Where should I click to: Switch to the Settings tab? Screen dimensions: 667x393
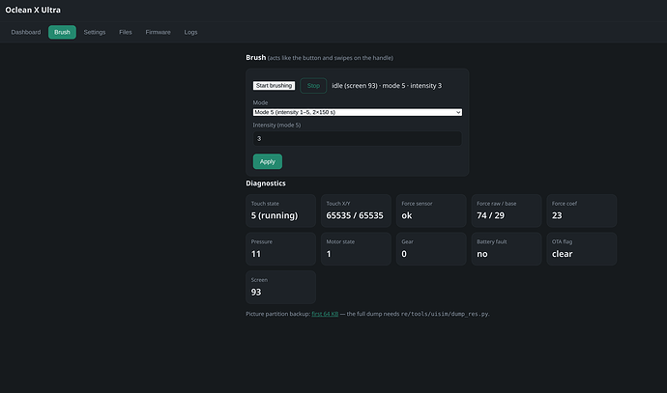[95, 32]
